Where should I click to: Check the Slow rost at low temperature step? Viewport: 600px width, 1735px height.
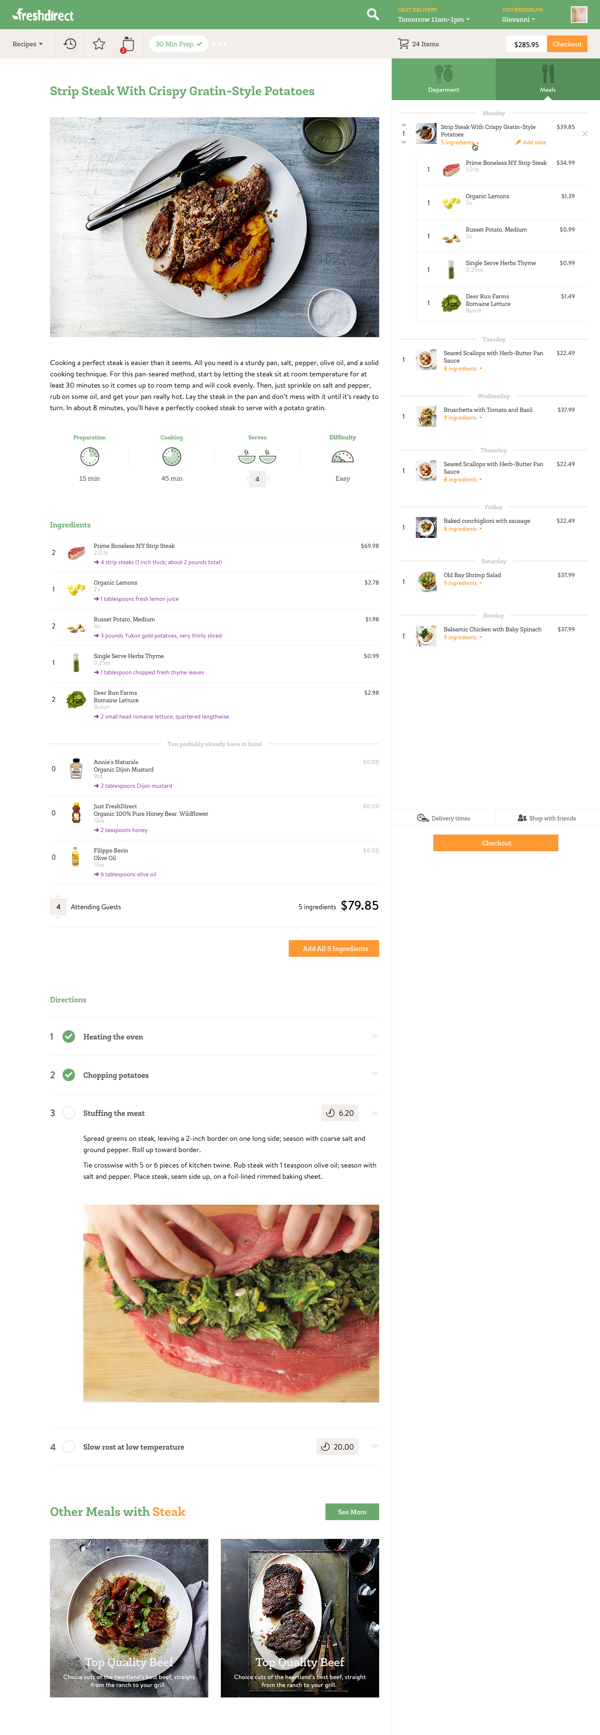point(69,1447)
